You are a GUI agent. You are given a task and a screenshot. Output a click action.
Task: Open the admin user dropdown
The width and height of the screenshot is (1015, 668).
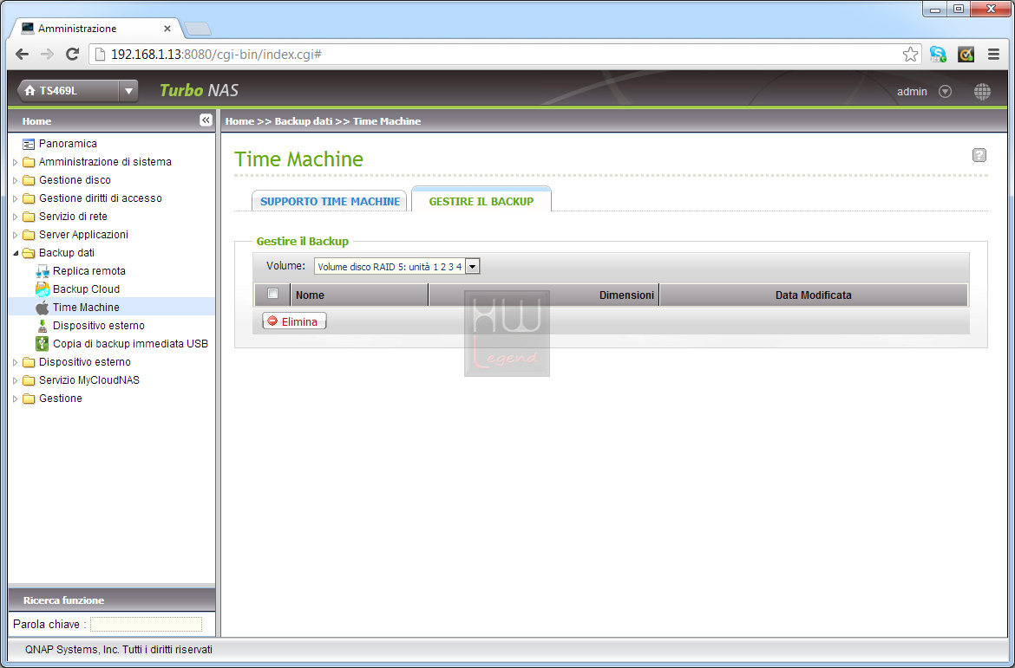point(945,92)
